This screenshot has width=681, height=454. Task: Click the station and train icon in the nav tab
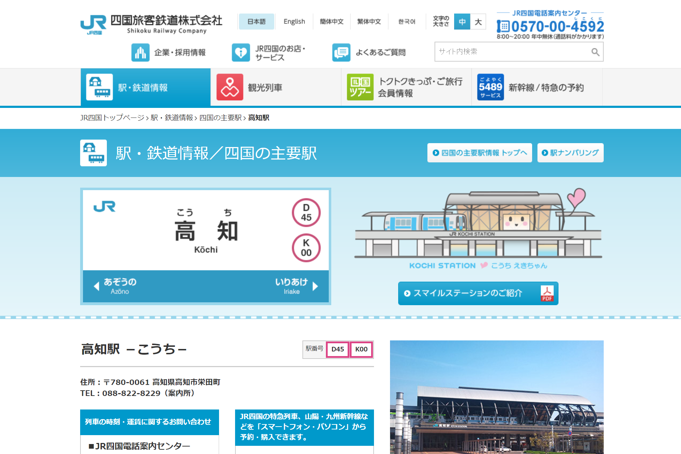pyautogui.click(x=99, y=87)
